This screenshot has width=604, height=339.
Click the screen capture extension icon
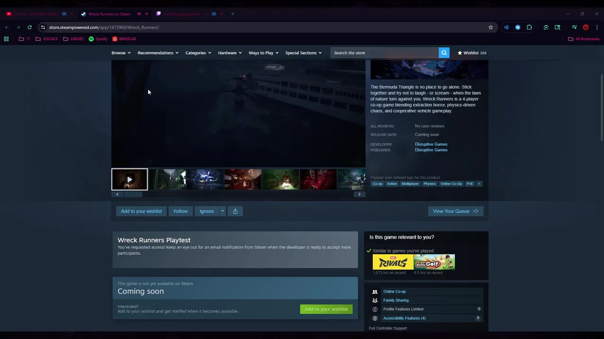tap(557, 27)
